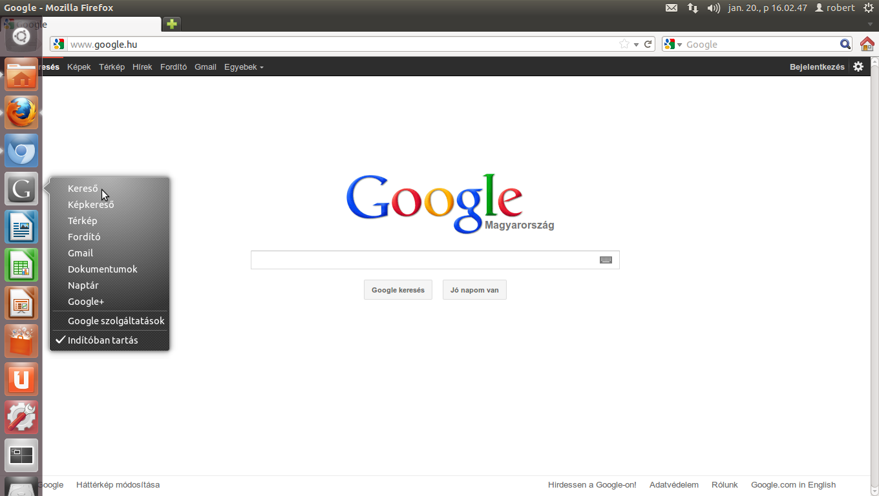Launch Ubuntu One from launcher

coord(21,379)
